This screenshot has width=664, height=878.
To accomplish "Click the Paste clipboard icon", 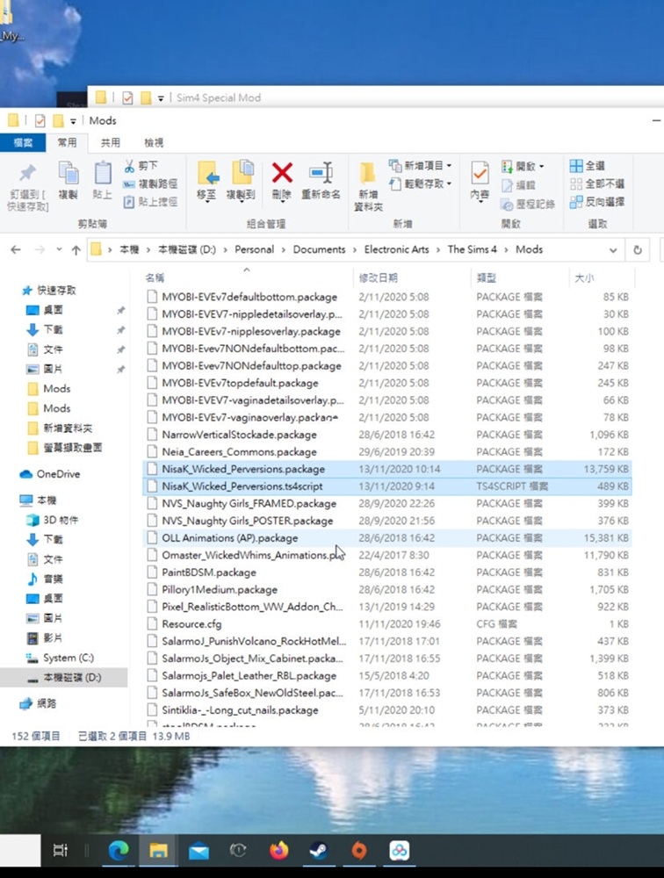I will (x=102, y=174).
